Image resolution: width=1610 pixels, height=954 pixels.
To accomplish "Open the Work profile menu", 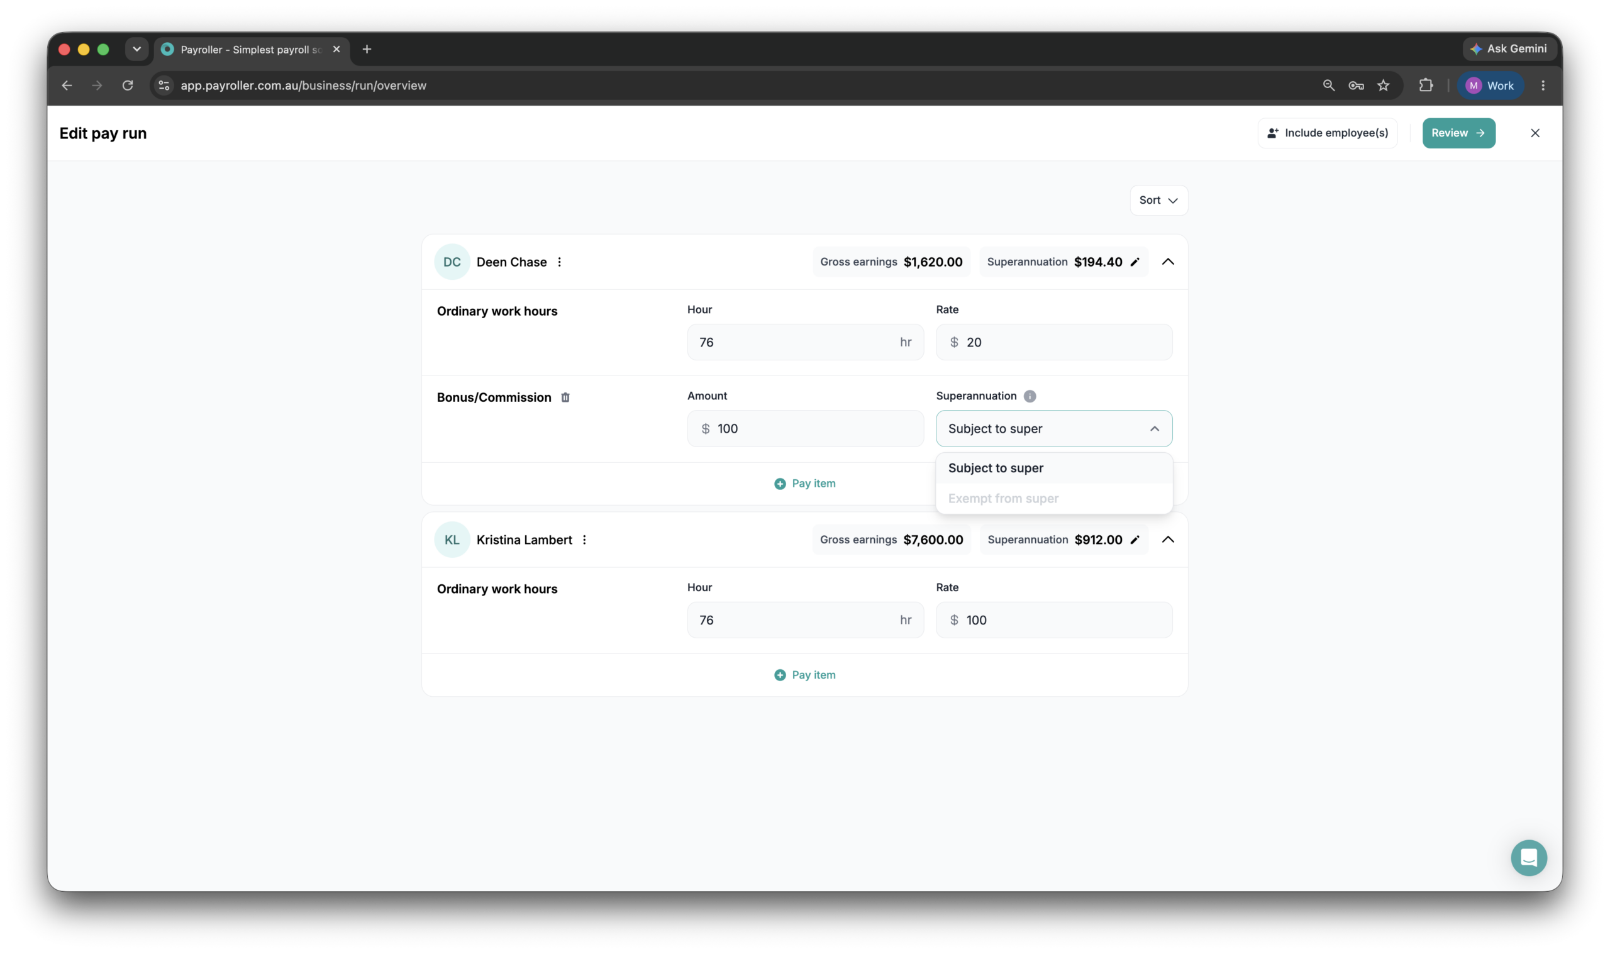I will point(1490,86).
